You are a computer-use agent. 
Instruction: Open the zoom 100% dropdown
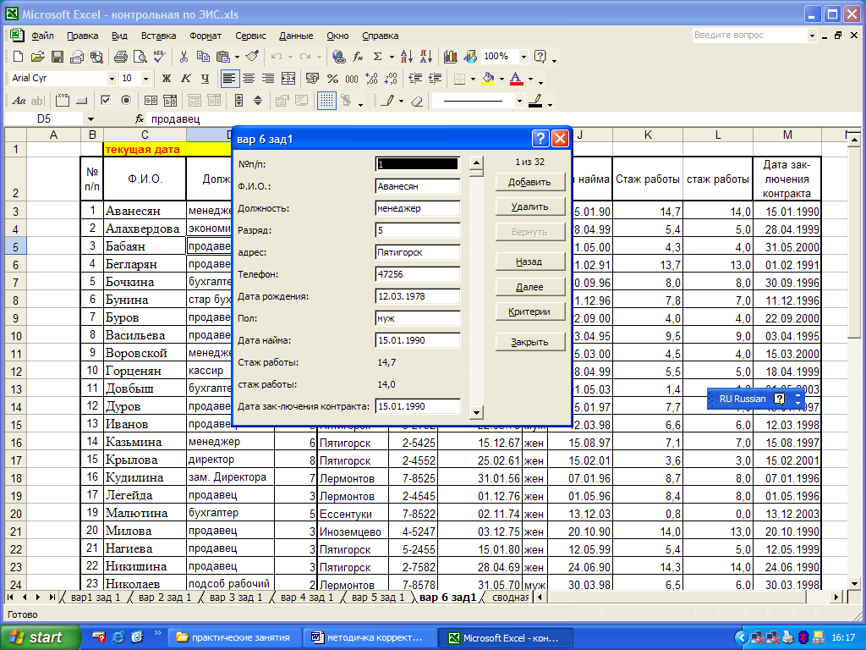click(x=523, y=57)
